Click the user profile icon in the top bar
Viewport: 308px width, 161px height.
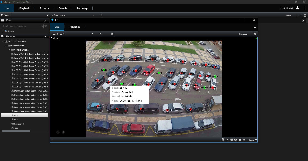(298, 8)
